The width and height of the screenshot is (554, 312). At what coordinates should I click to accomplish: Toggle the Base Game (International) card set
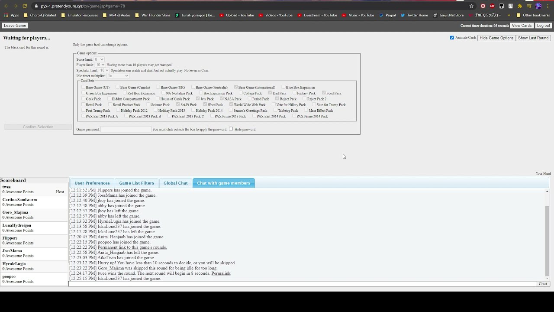[x=236, y=87]
